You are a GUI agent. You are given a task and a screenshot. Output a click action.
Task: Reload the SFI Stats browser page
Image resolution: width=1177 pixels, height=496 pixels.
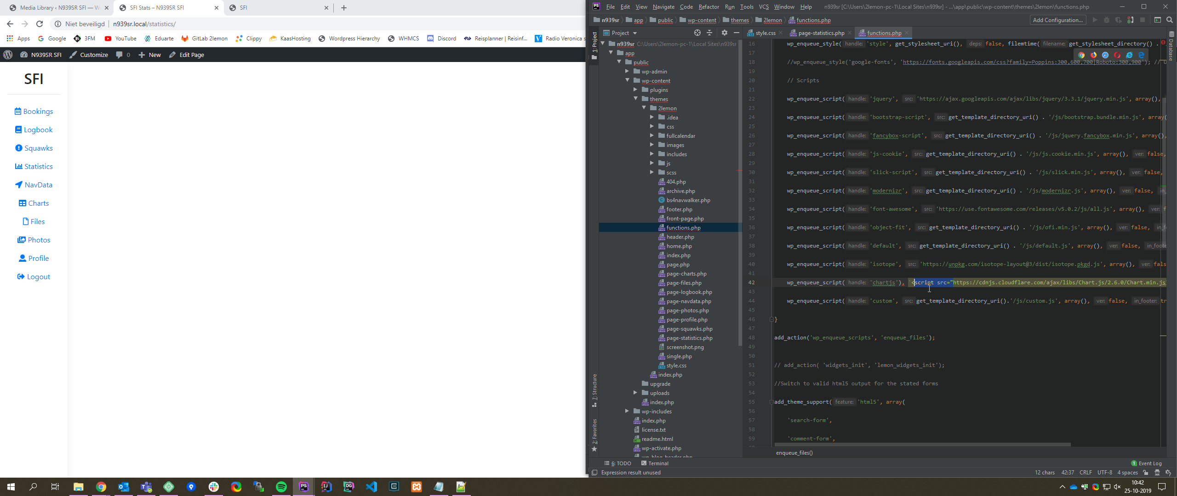40,24
